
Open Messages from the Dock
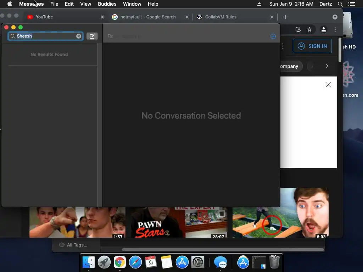[x=220, y=262]
